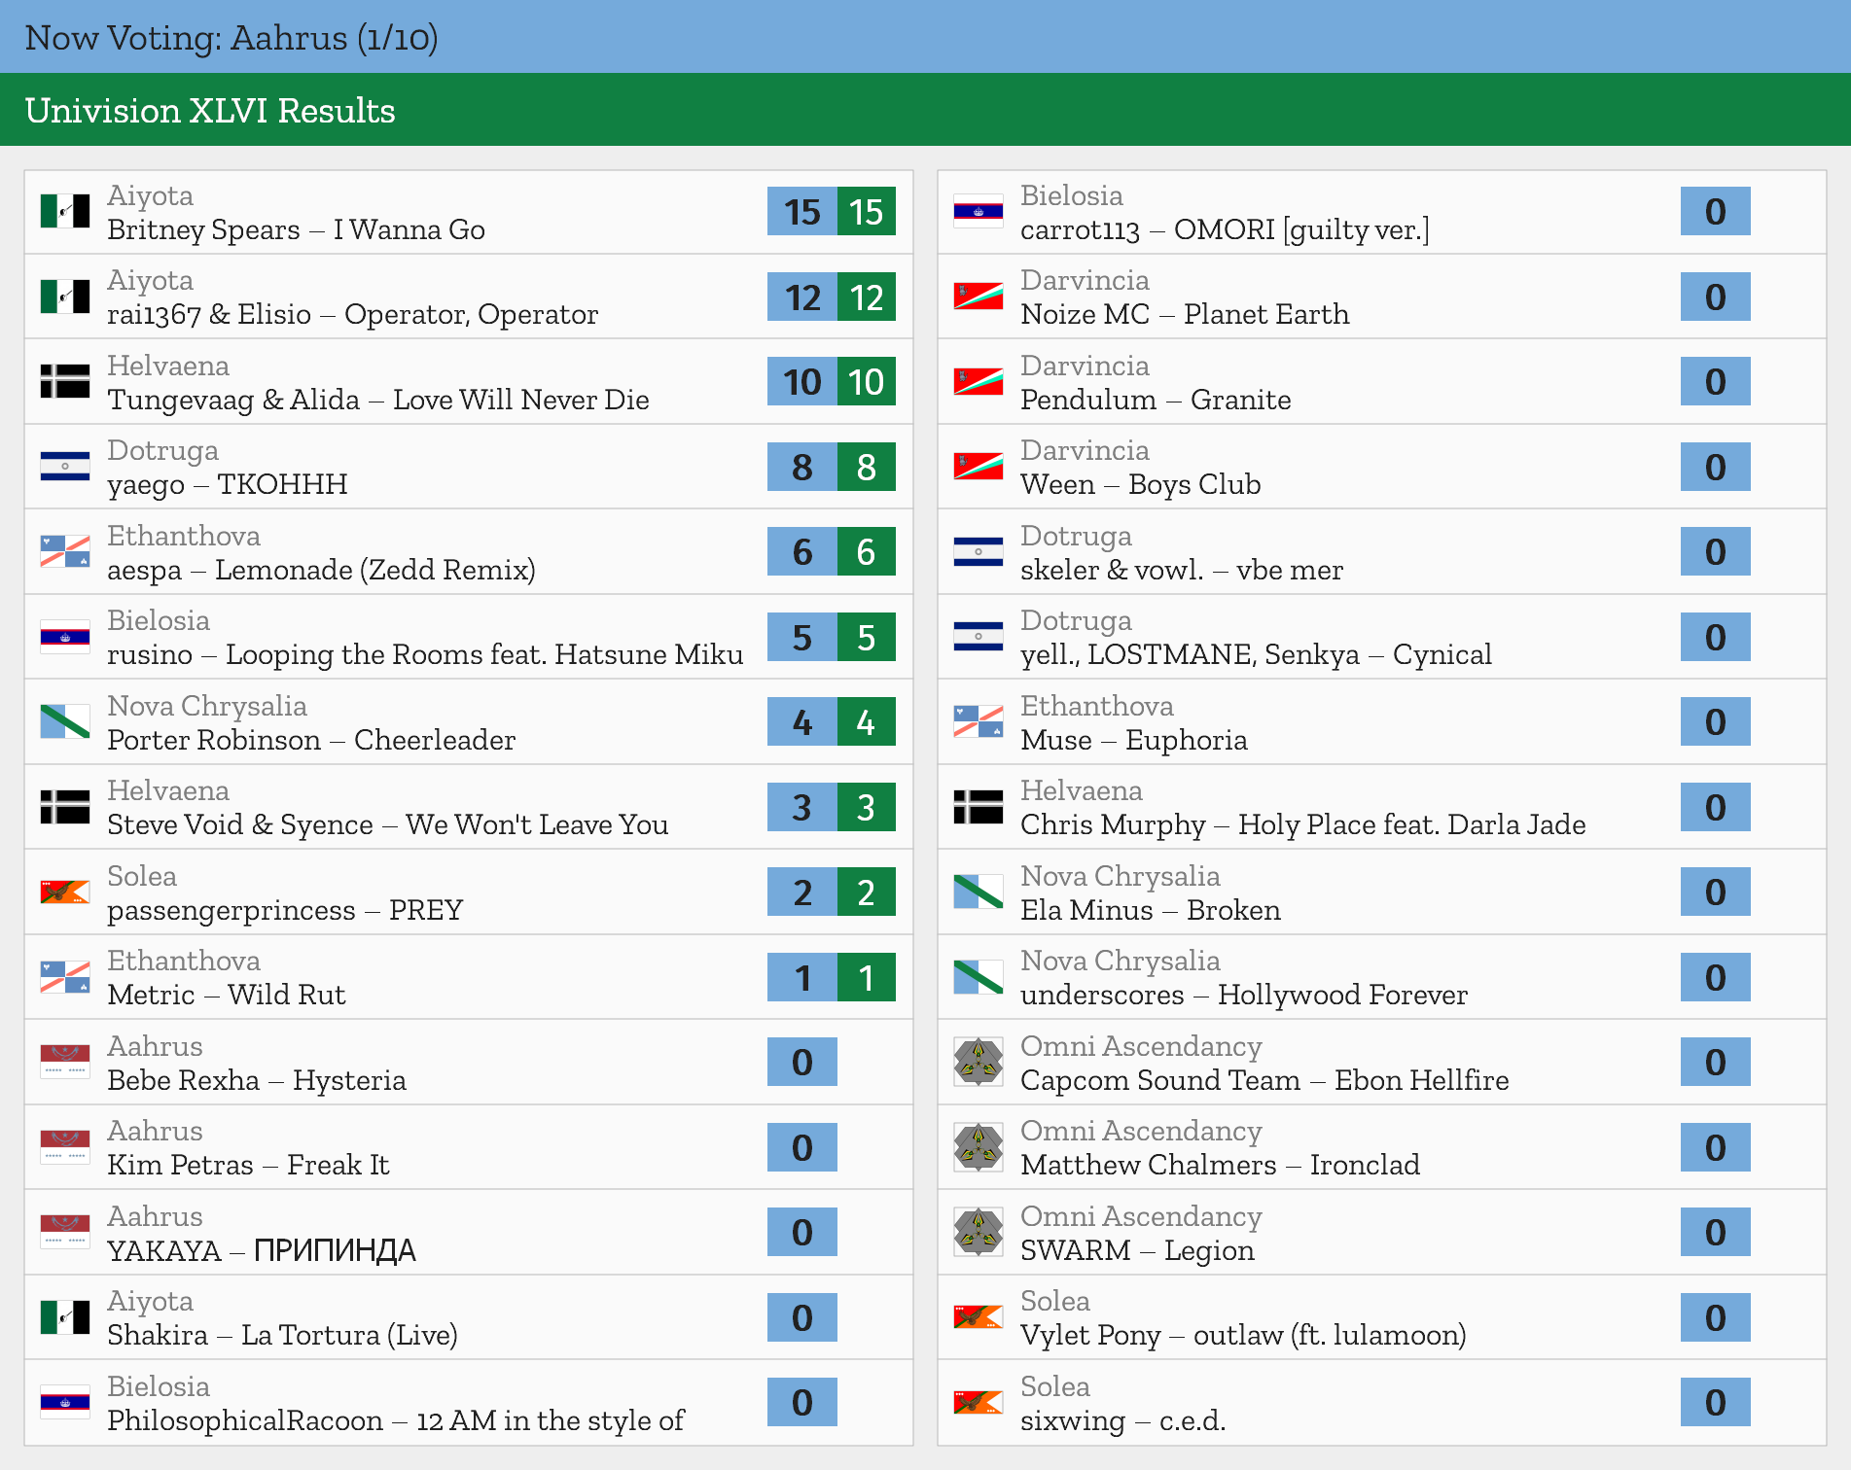Click the text 'Vylet Pony – outlaw (ft. lulamoon)'
1851x1470 pixels.
[1243, 1335]
